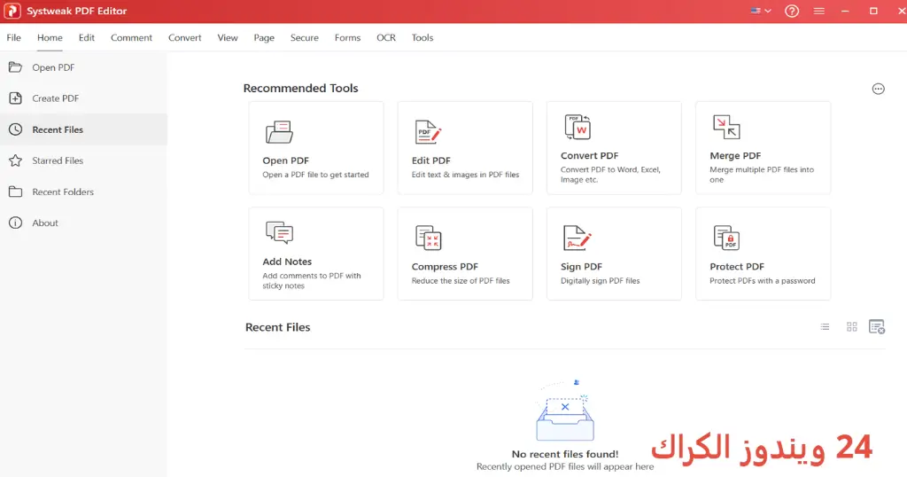The height and width of the screenshot is (477, 907).
Task: Click 'Edit text & images in PDF files'
Action: point(465,175)
